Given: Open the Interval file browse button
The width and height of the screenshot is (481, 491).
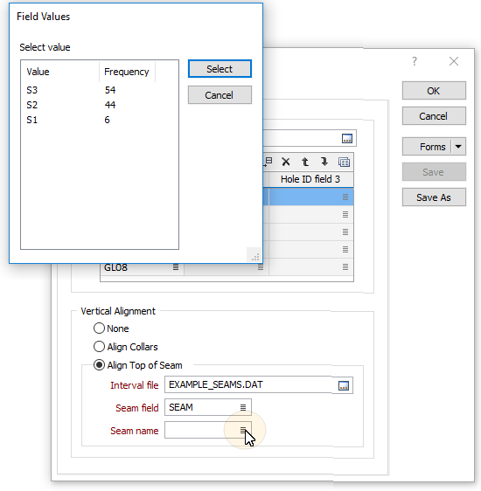Looking at the screenshot, I should click(344, 385).
